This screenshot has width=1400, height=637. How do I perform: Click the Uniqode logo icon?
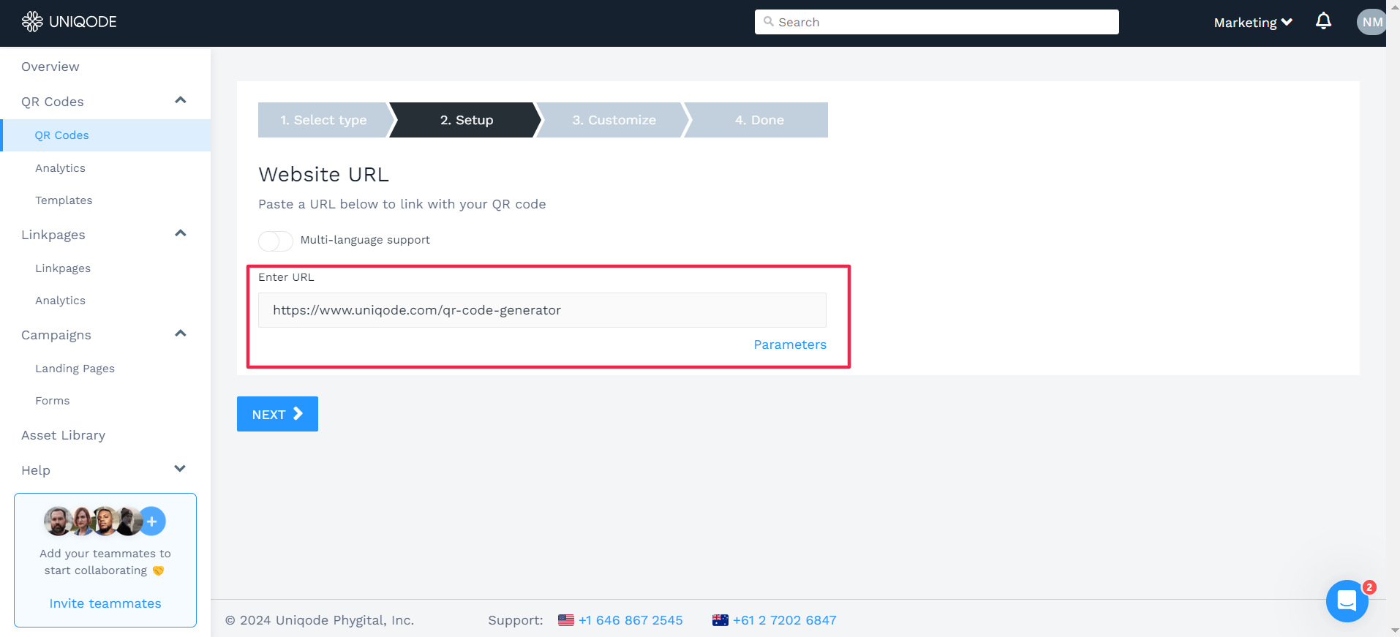click(32, 22)
